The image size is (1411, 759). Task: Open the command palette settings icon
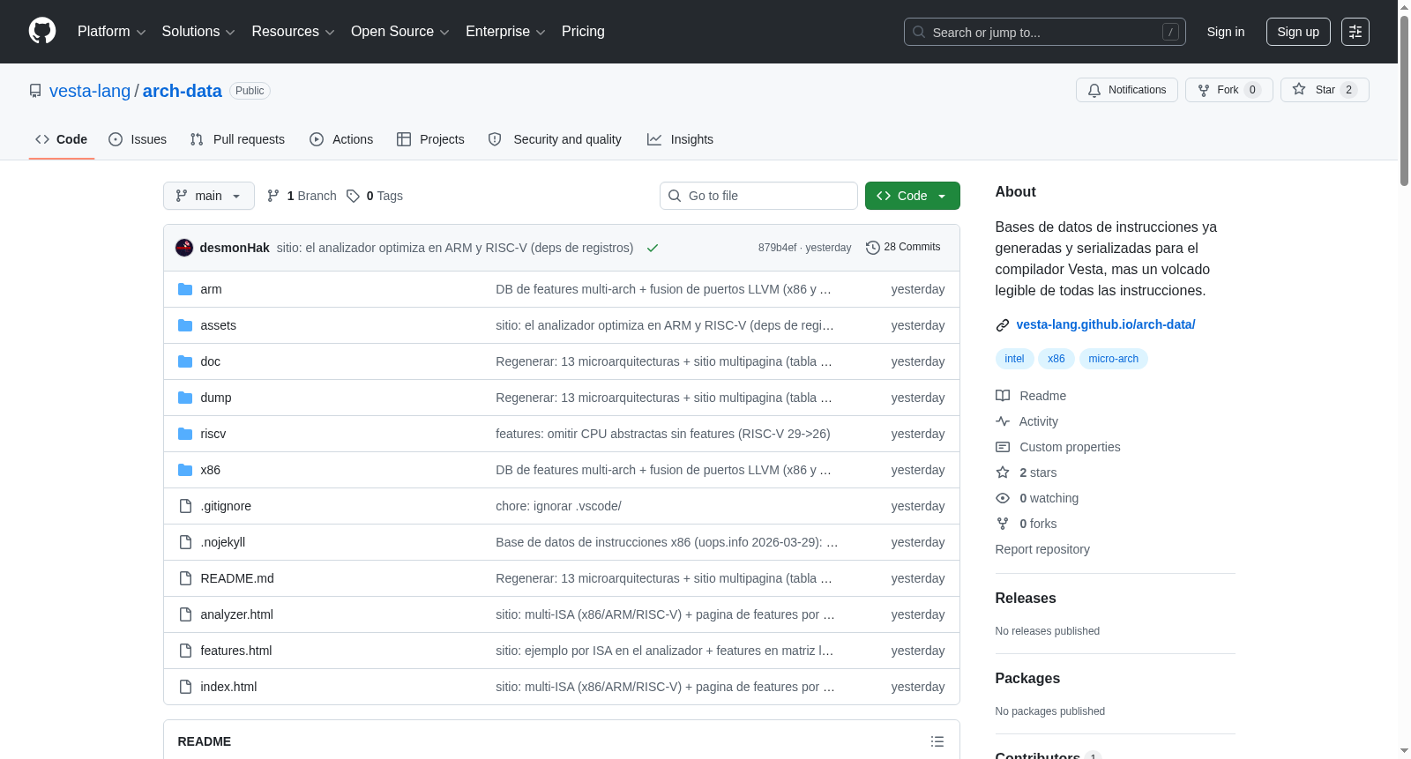[x=1355, y=32]
